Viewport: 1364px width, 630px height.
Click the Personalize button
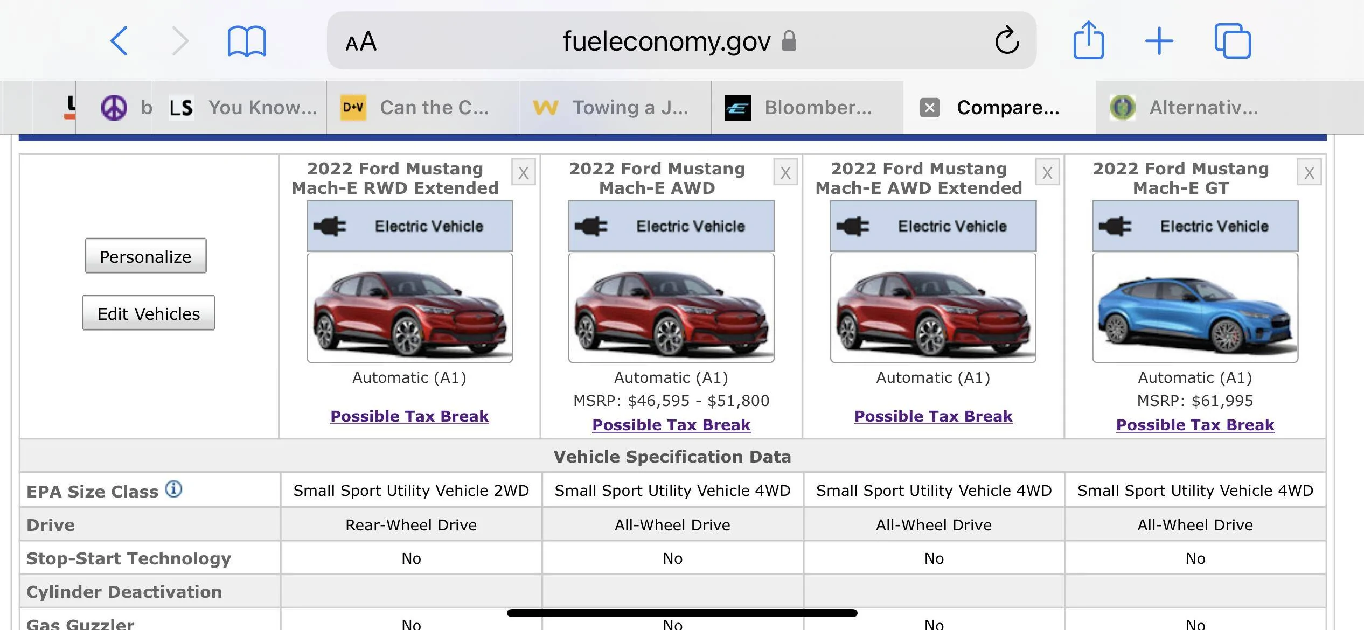pos(145,256)
